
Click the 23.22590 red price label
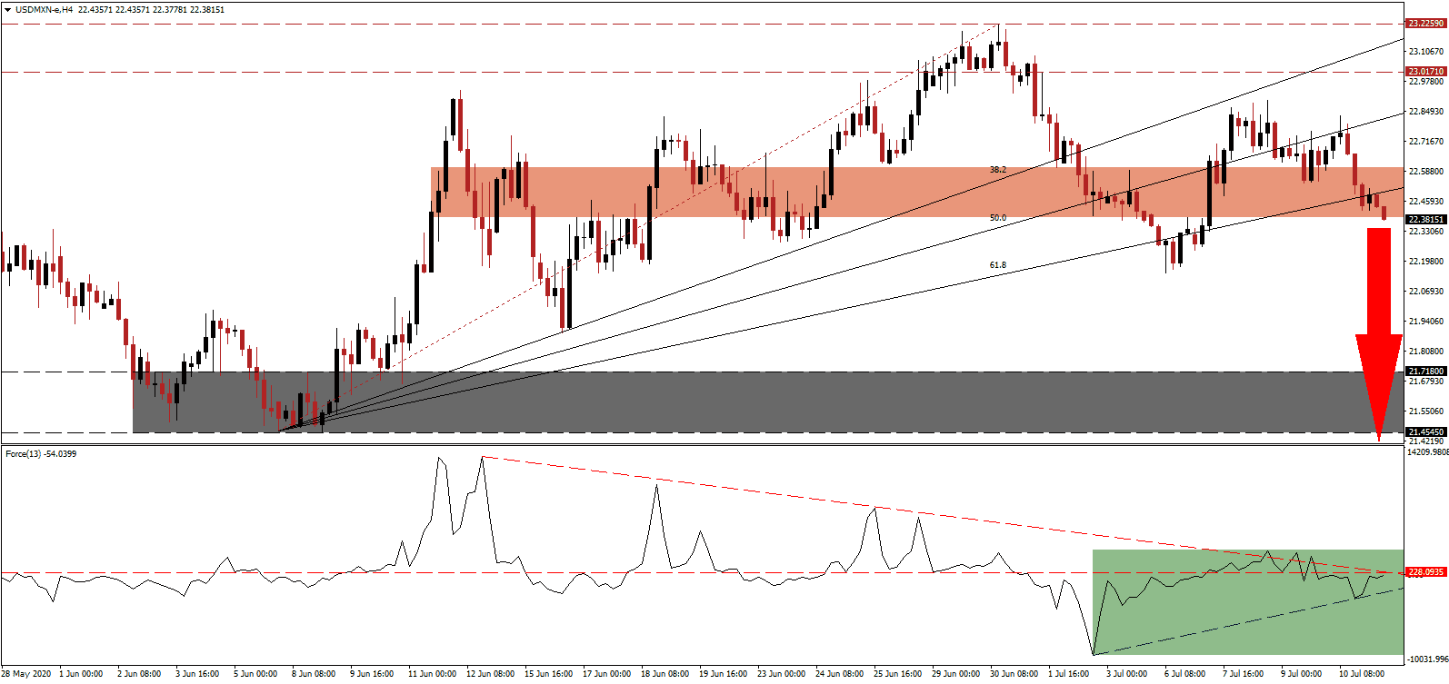tap(1425, 24)
